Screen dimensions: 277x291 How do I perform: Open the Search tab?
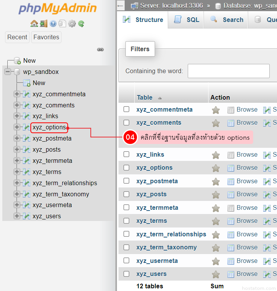pos(227,20)
